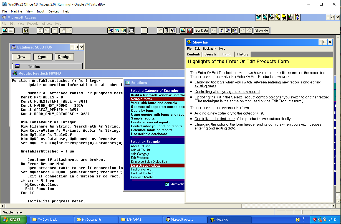Click the New Query toolbar icon
Image resolution: width=341 pixels, height=224 pixels.
click(x=111, y=30)
